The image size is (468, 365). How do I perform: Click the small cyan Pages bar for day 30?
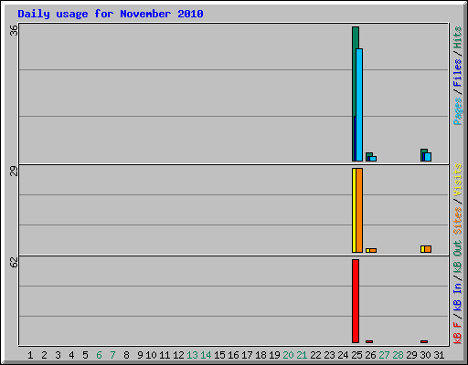click(428, 157)
